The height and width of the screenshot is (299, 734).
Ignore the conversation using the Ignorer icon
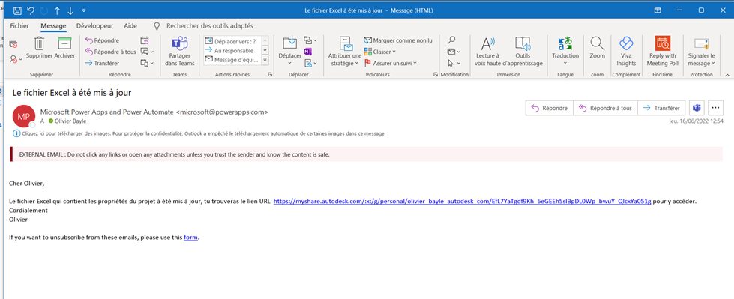[x=13, y=44]
